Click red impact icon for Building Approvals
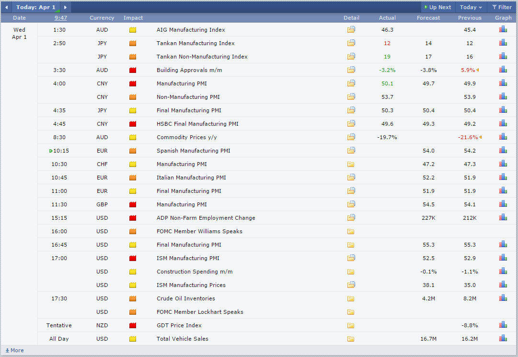This screenshot has height=357, width=518. pos(133,70)
